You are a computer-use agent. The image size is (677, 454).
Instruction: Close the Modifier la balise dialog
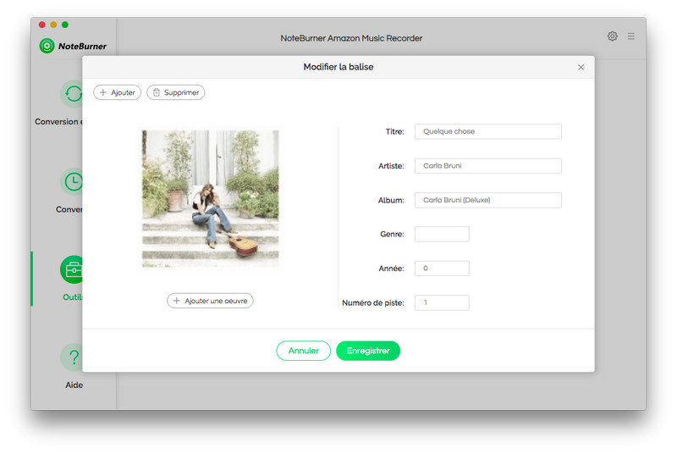[581, 67]
